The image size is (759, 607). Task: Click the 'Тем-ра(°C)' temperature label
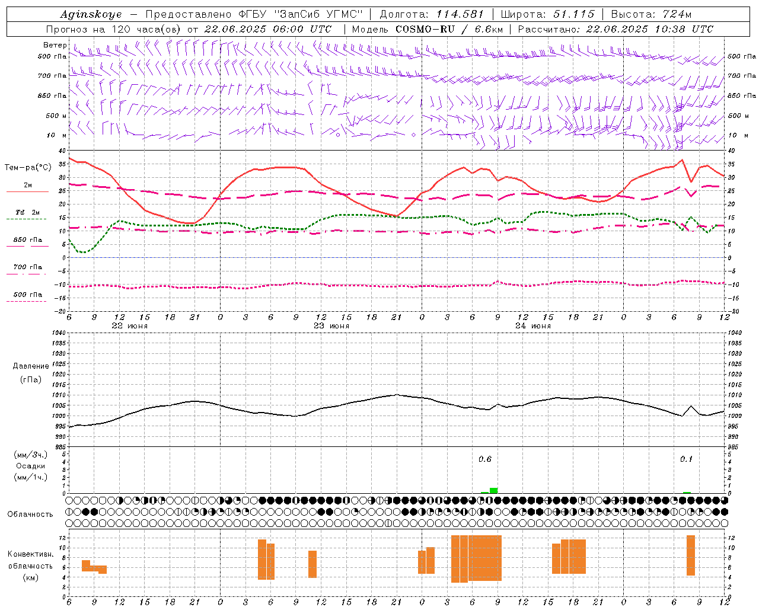(x=28, y=168)
